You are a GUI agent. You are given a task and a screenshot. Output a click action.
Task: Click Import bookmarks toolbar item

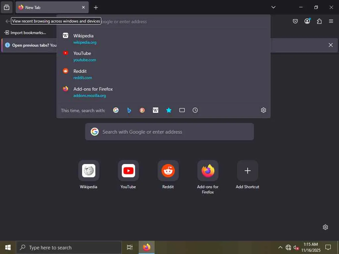pos(25,33)
